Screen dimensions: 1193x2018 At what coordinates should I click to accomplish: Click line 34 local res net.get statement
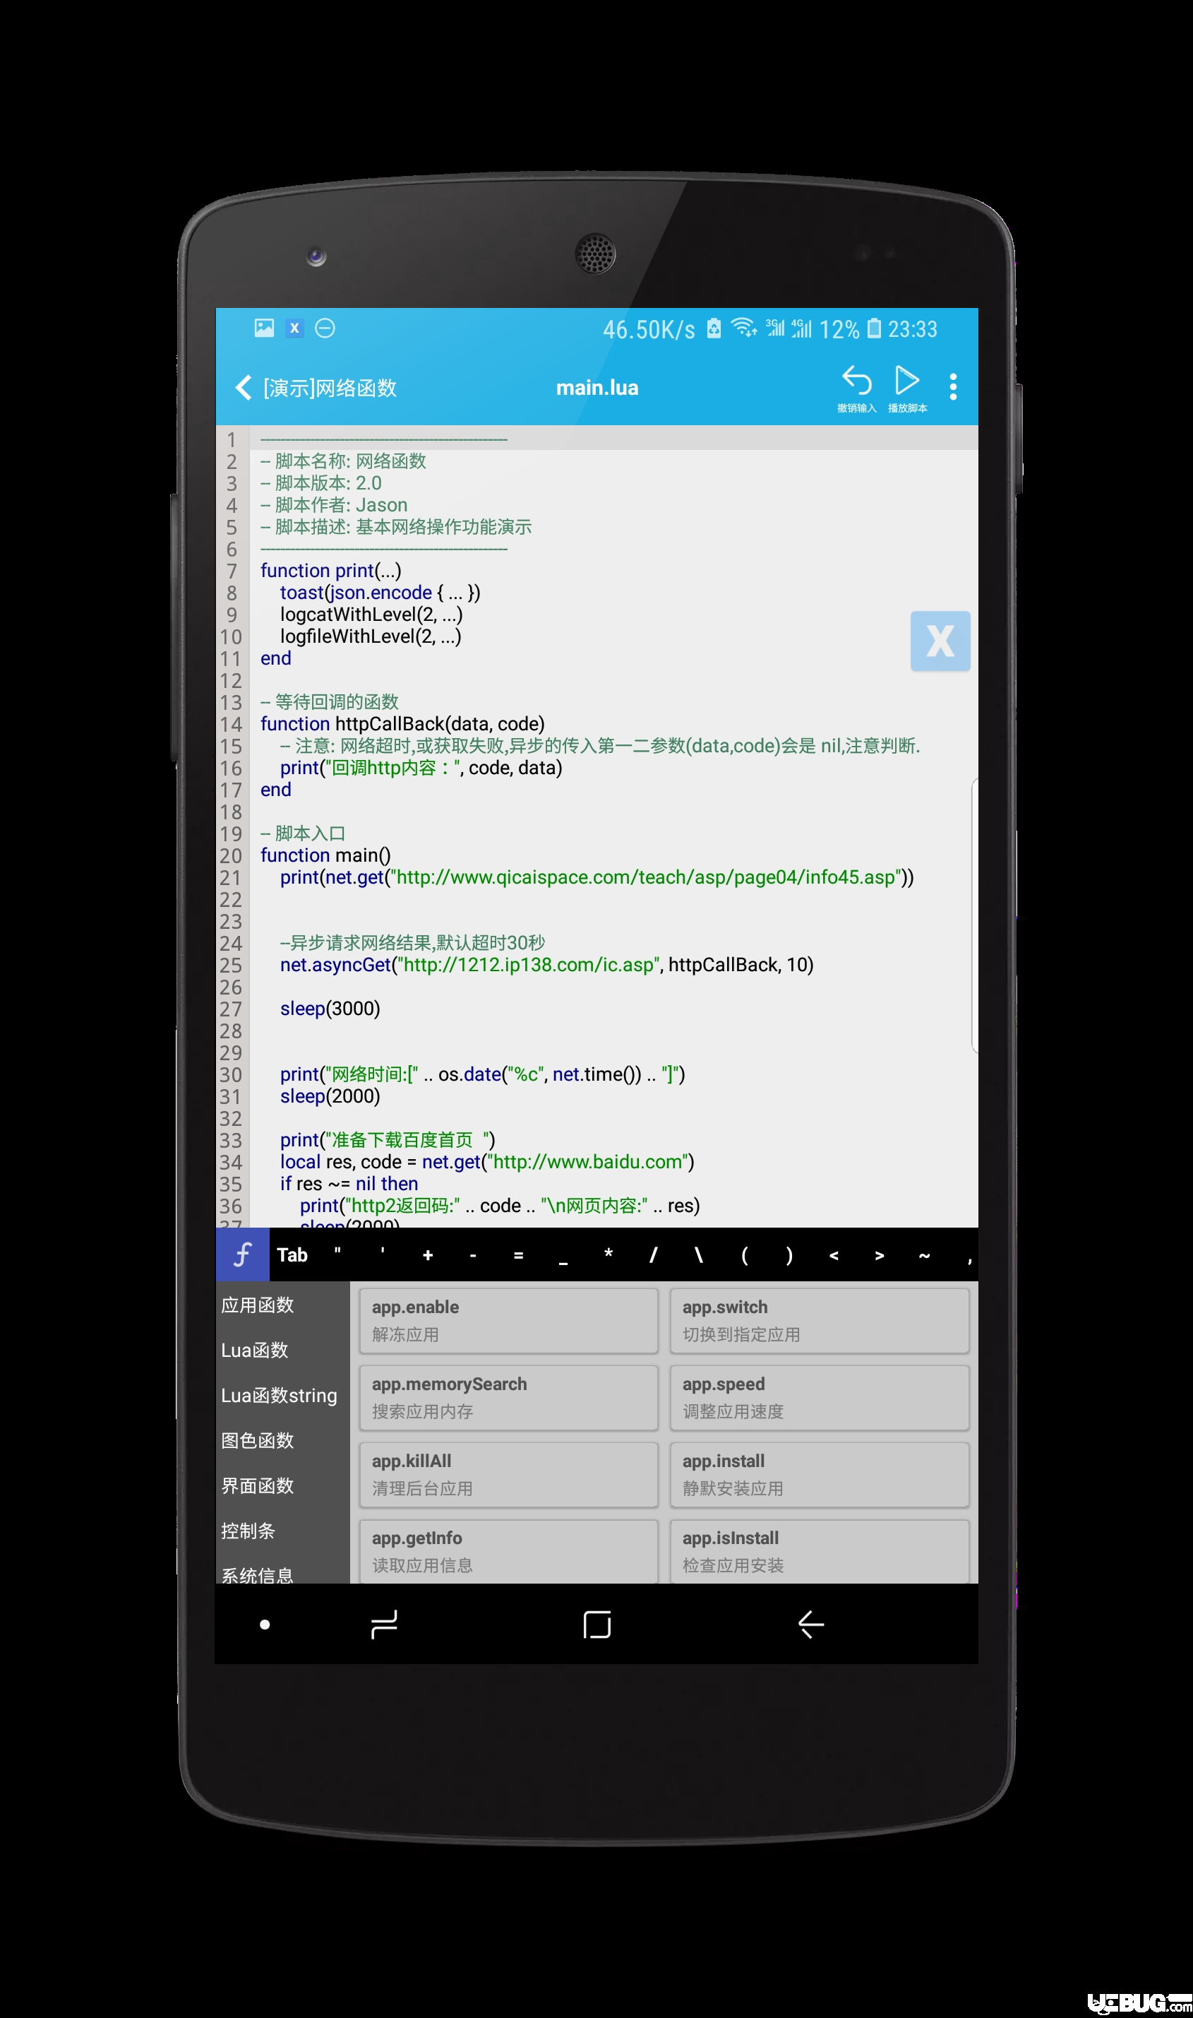[x=486, y=1161]
